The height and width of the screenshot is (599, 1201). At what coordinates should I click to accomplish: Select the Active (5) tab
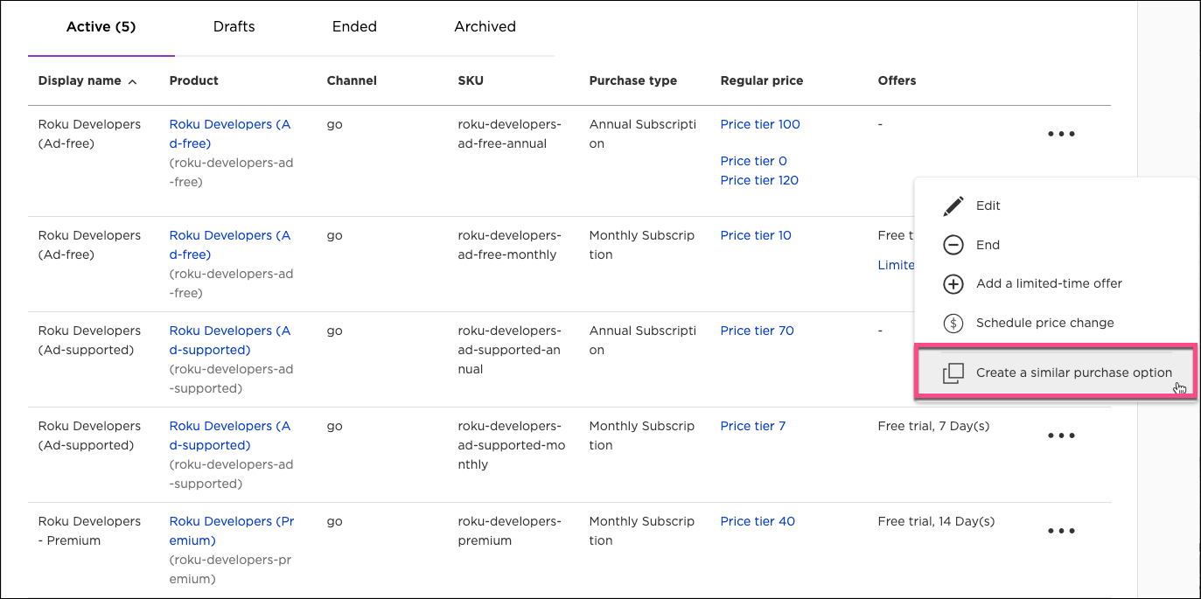pos(101,27)
